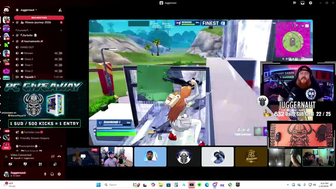Show hidden system tray icons chevron
Screen dimensions: 336x189
pos(288,185)
